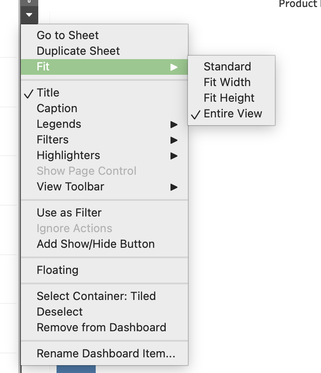Click the dropdown caret above the menu
321x373 pixels.
tap(29, 15)
